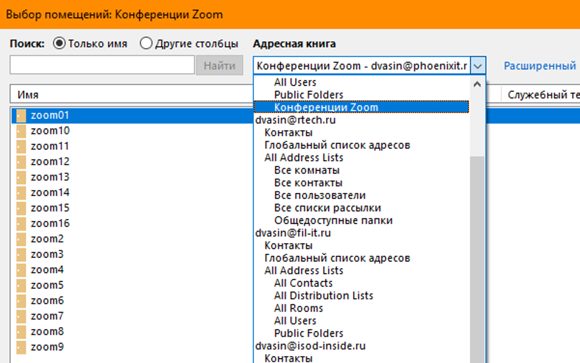Viewport: 580px width, 363px height.
Task: Click the dropdown list scrollbar thumb
Action: (477, 259)
